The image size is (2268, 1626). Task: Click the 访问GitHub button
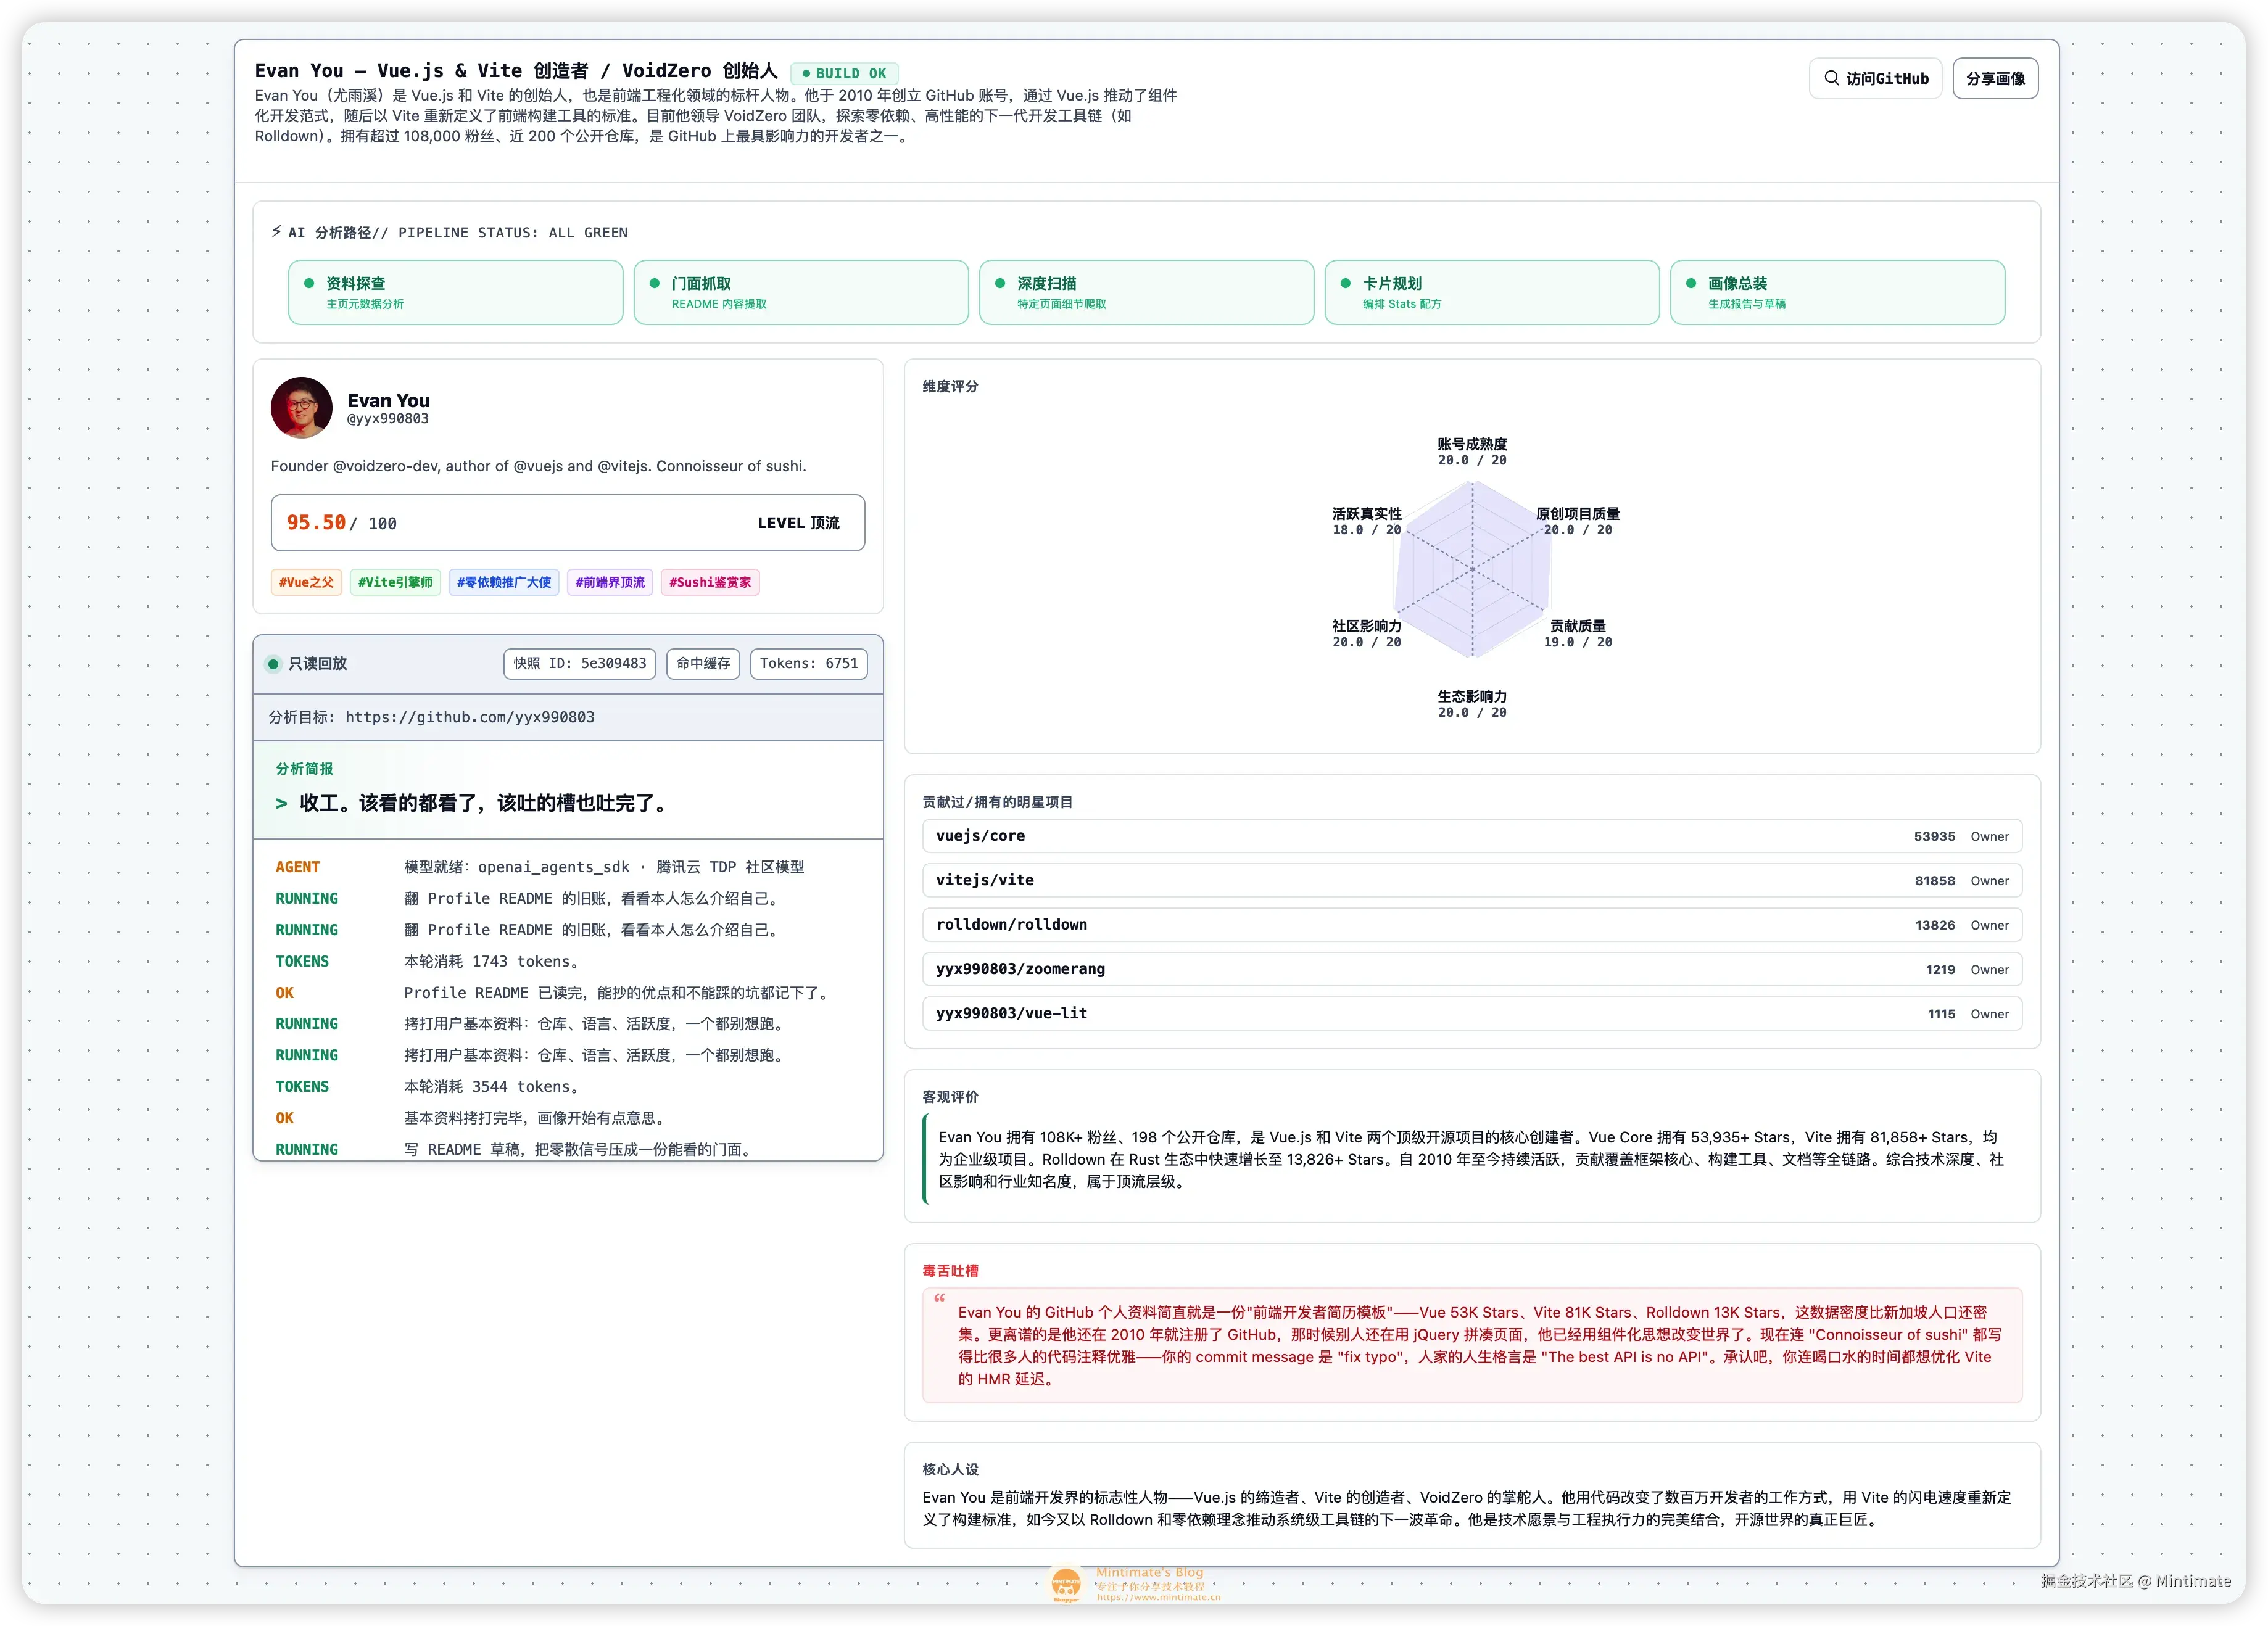click(x=1875, y=78)
